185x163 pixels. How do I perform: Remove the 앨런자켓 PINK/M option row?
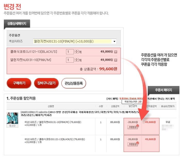point(116,60)
